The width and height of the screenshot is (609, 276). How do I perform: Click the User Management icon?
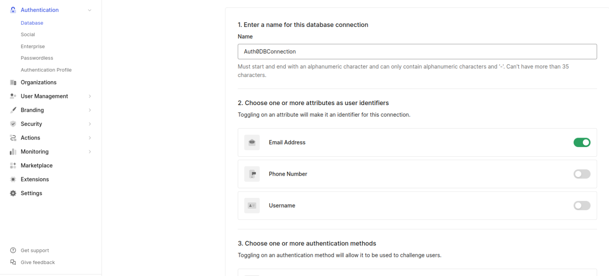point(13,96)
